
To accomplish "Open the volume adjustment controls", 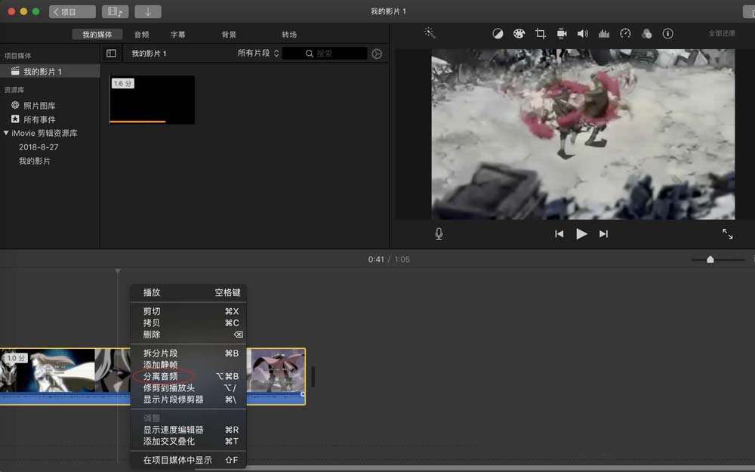I will point(581,33).
